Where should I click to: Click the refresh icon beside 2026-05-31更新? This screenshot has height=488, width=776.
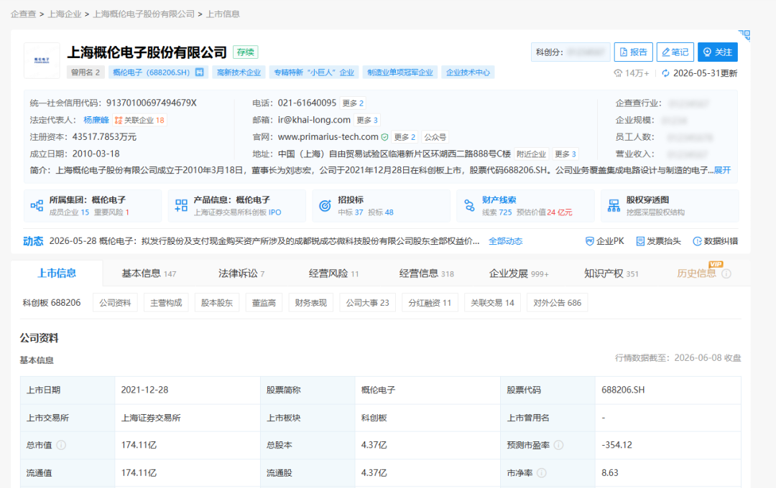(665, 73)
